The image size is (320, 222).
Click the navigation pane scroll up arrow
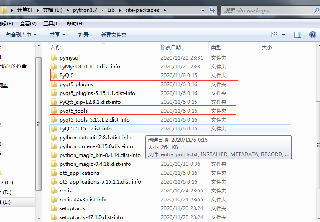coord(39,46)
